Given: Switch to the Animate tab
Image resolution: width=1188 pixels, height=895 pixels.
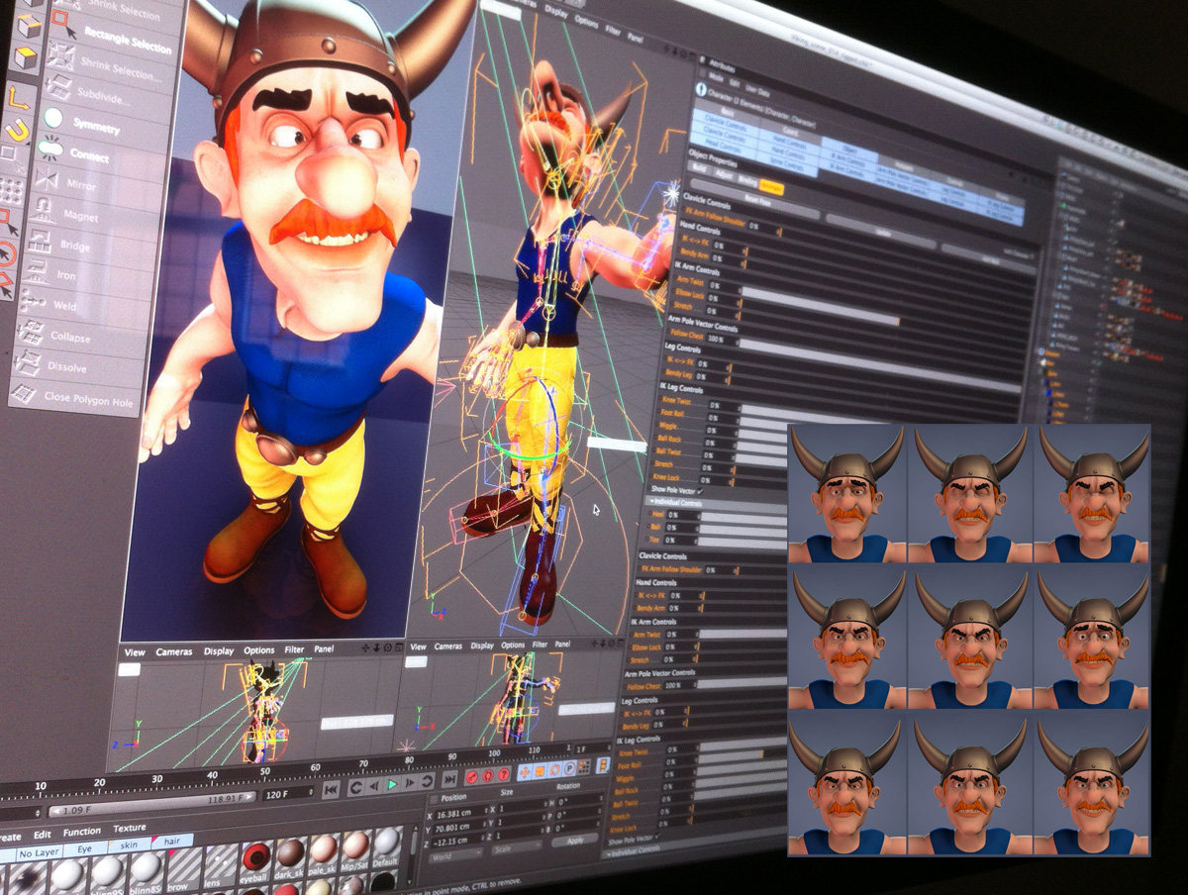Looking at the screenshot, I should (x=771, y=187).
